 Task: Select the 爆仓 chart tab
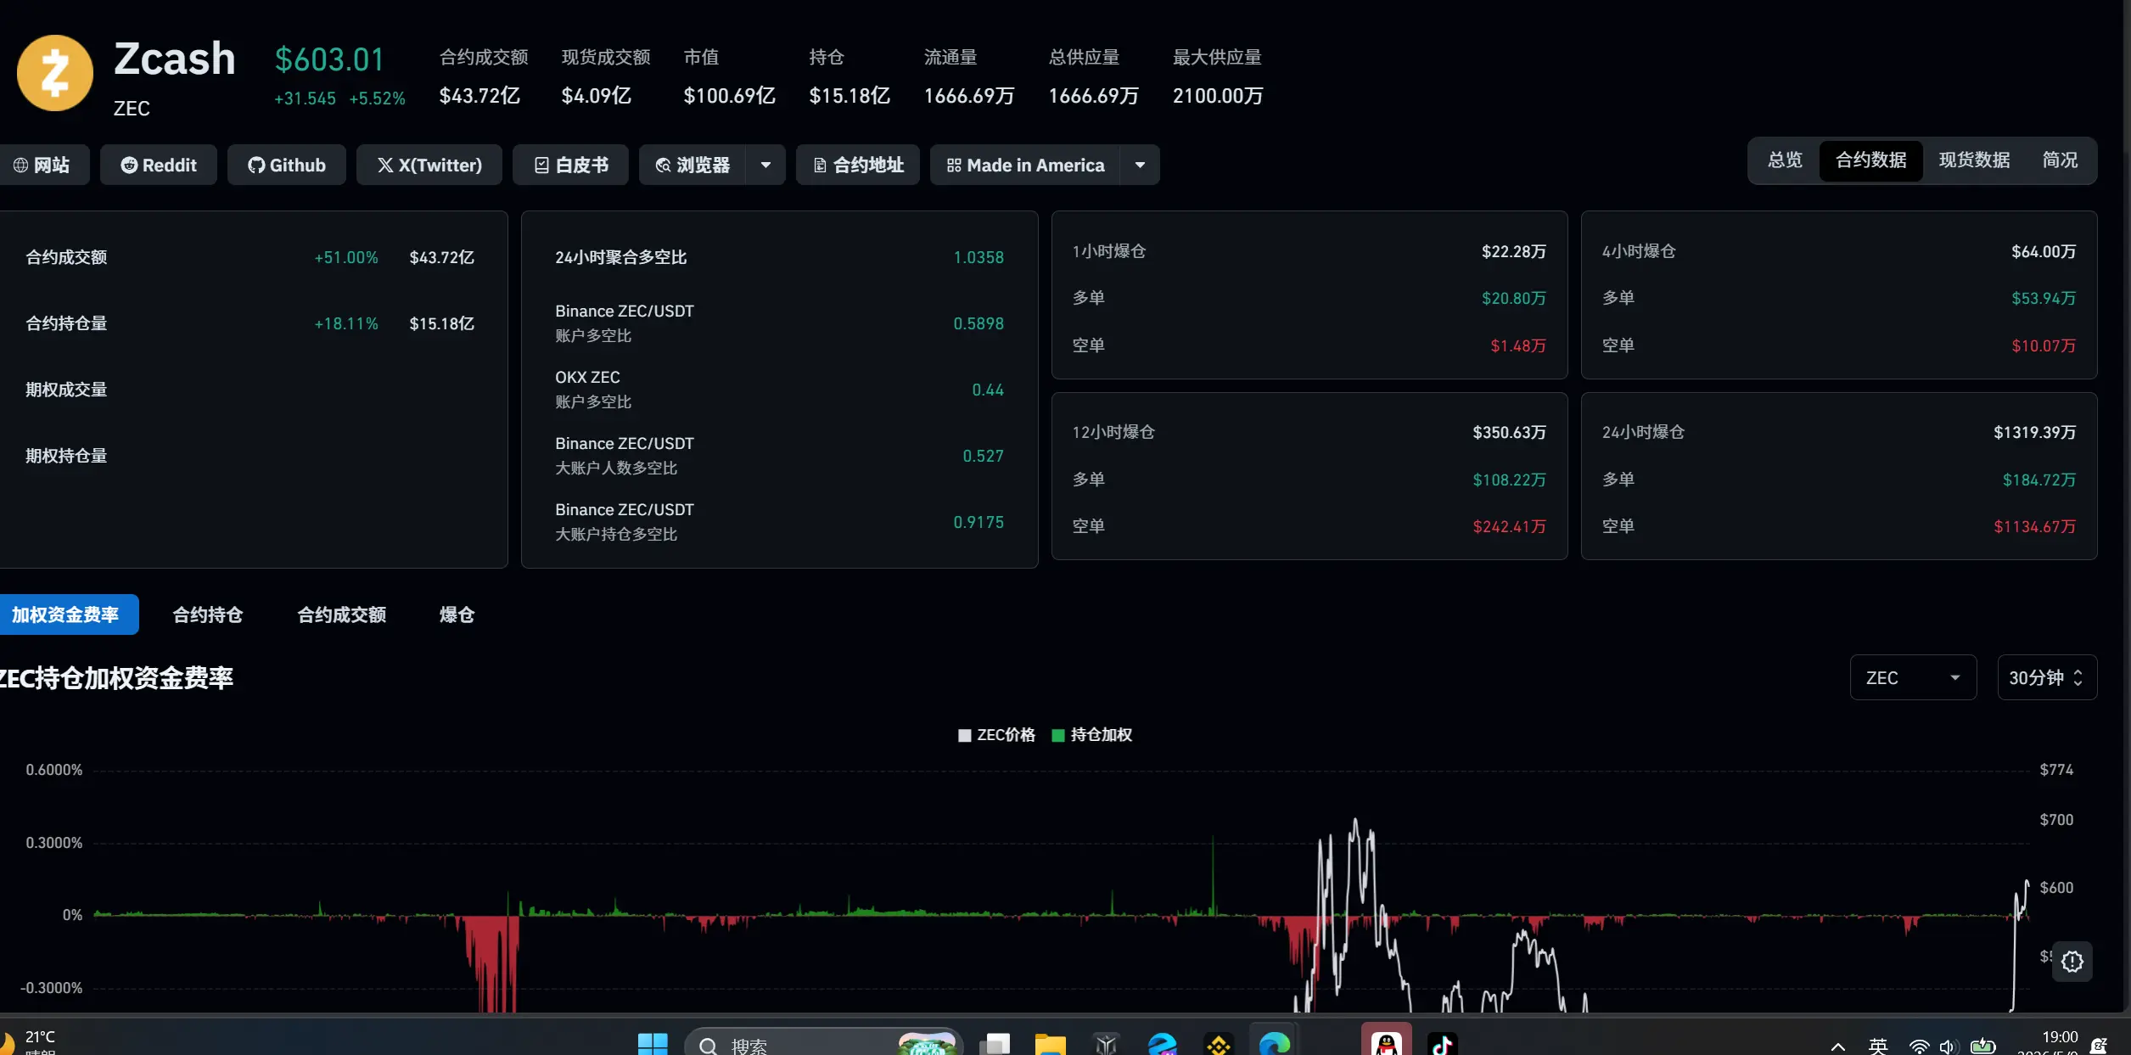pos(457,614)
